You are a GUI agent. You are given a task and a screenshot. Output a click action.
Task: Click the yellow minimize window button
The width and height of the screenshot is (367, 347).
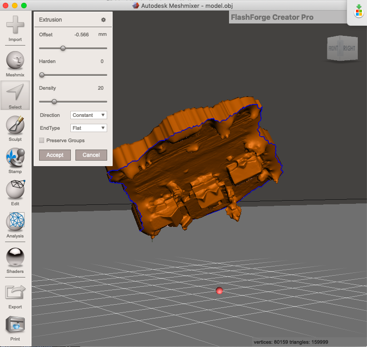15,6
